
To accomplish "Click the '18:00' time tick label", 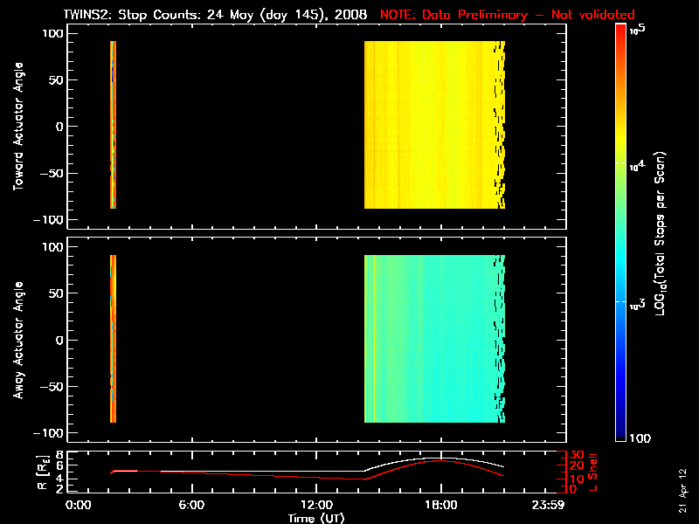I will pos(441,505).
